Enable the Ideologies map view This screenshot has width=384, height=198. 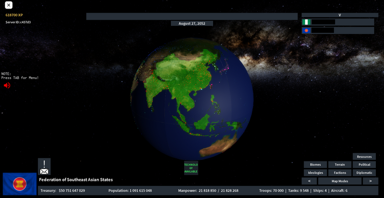315,173
